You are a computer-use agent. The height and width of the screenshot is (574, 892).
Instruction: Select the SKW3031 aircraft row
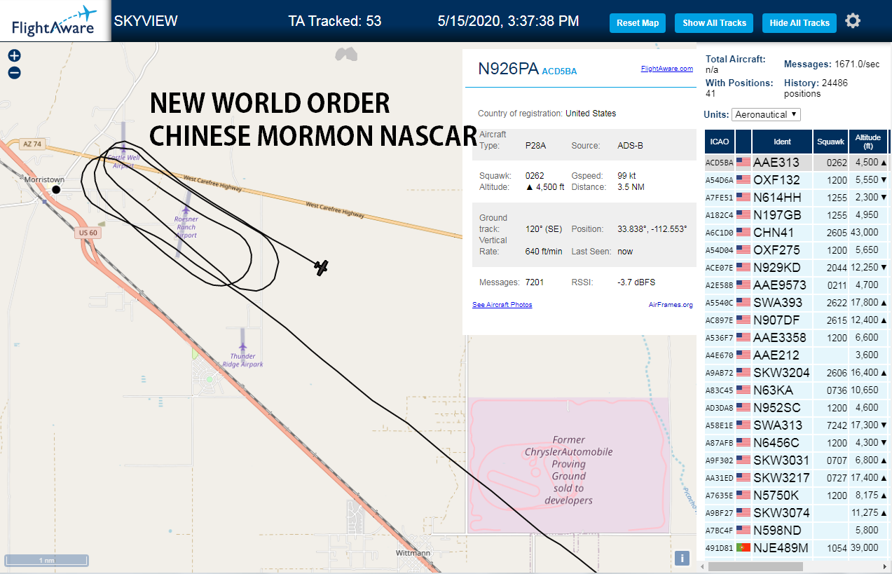point(797,460)
